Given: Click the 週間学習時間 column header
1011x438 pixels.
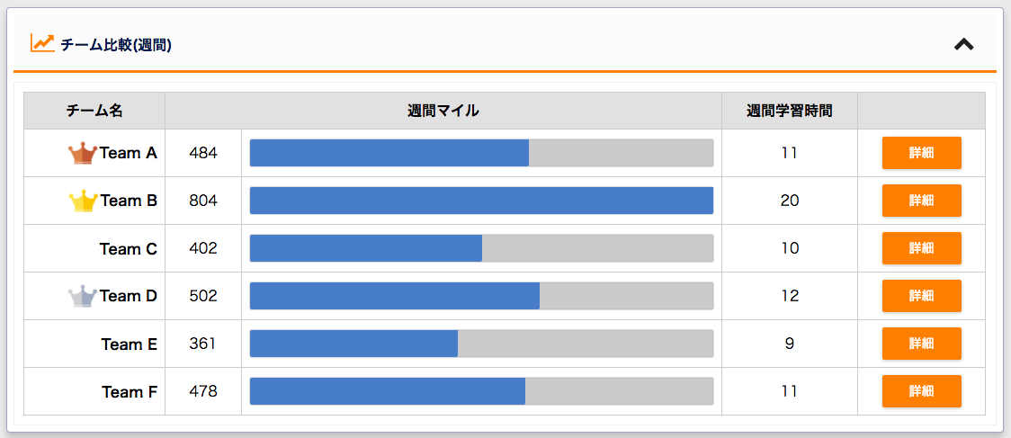Looking at the screenshot, I should pyautogui.click(x=789, y=111).
